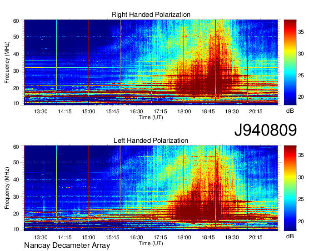The height and width of the screenshot is (251, 309).
Task: Click the 18:45 time tick of Left Handed plot
Action: pyautogui.click(x=208, y=237)
